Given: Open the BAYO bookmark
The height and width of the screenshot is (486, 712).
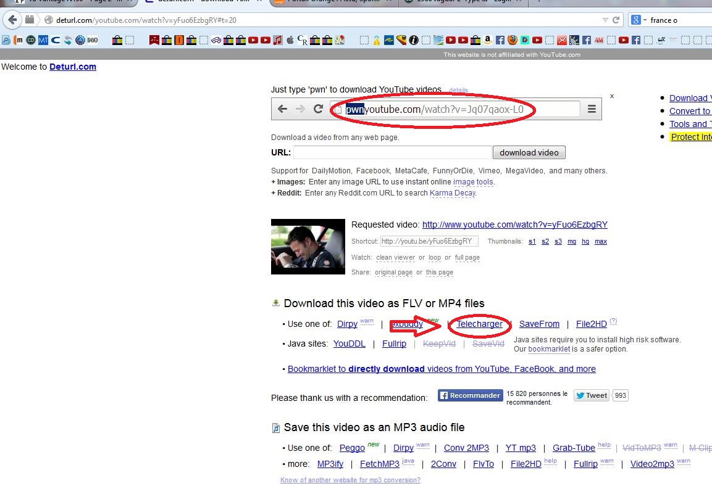Looking at the screenshot, I should pyautogui.click(x=93, y=40).
